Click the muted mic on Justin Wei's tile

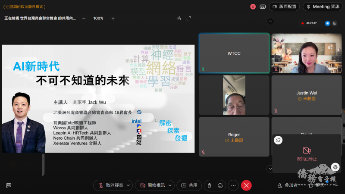point(276,110)
